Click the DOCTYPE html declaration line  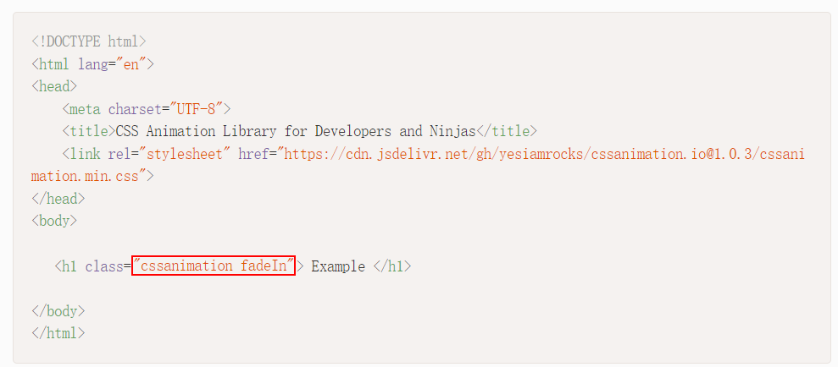point(89,41)
